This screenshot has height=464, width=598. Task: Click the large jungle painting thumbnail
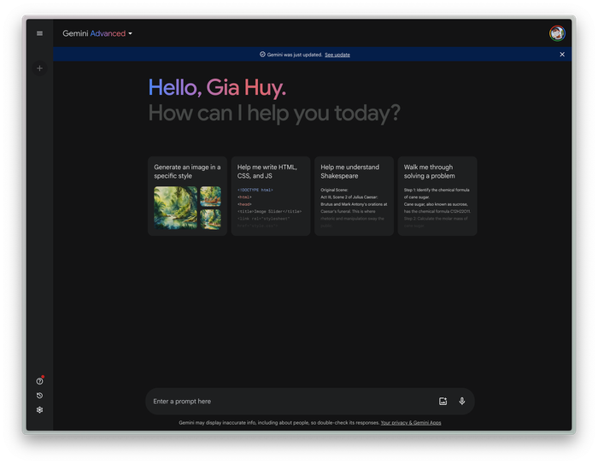point(175,208)
